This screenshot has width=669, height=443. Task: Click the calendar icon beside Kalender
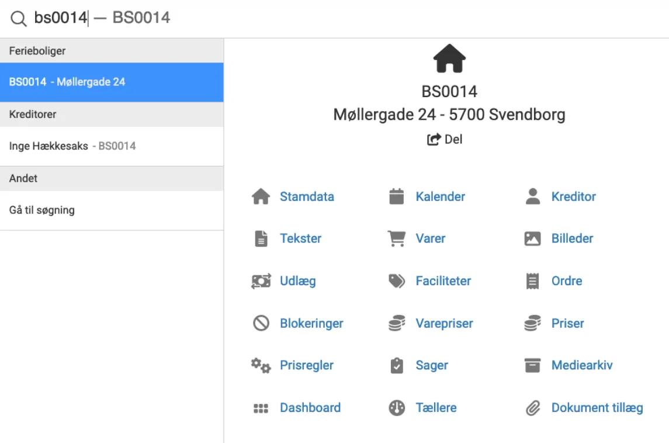[397, 196]
